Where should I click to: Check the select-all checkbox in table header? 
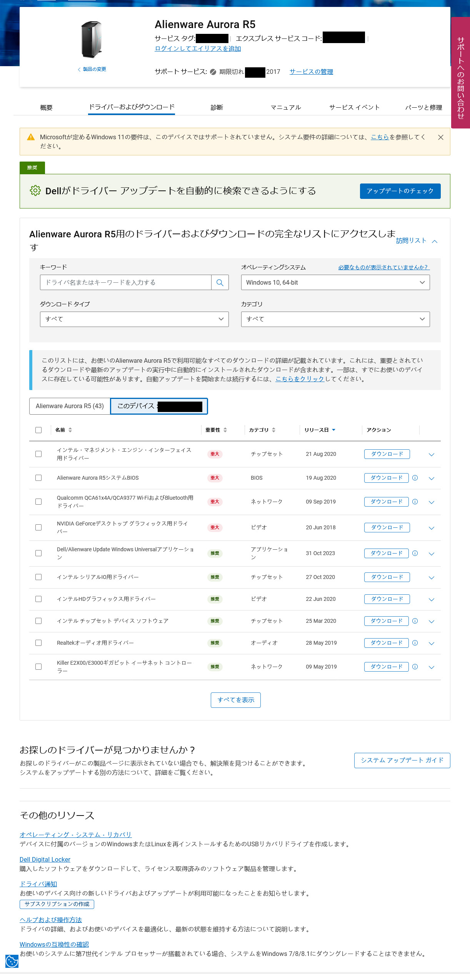(38, 430)
